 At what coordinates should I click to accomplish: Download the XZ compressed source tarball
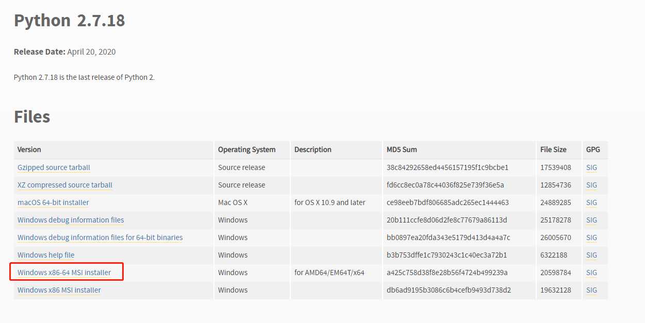(65, 185)
